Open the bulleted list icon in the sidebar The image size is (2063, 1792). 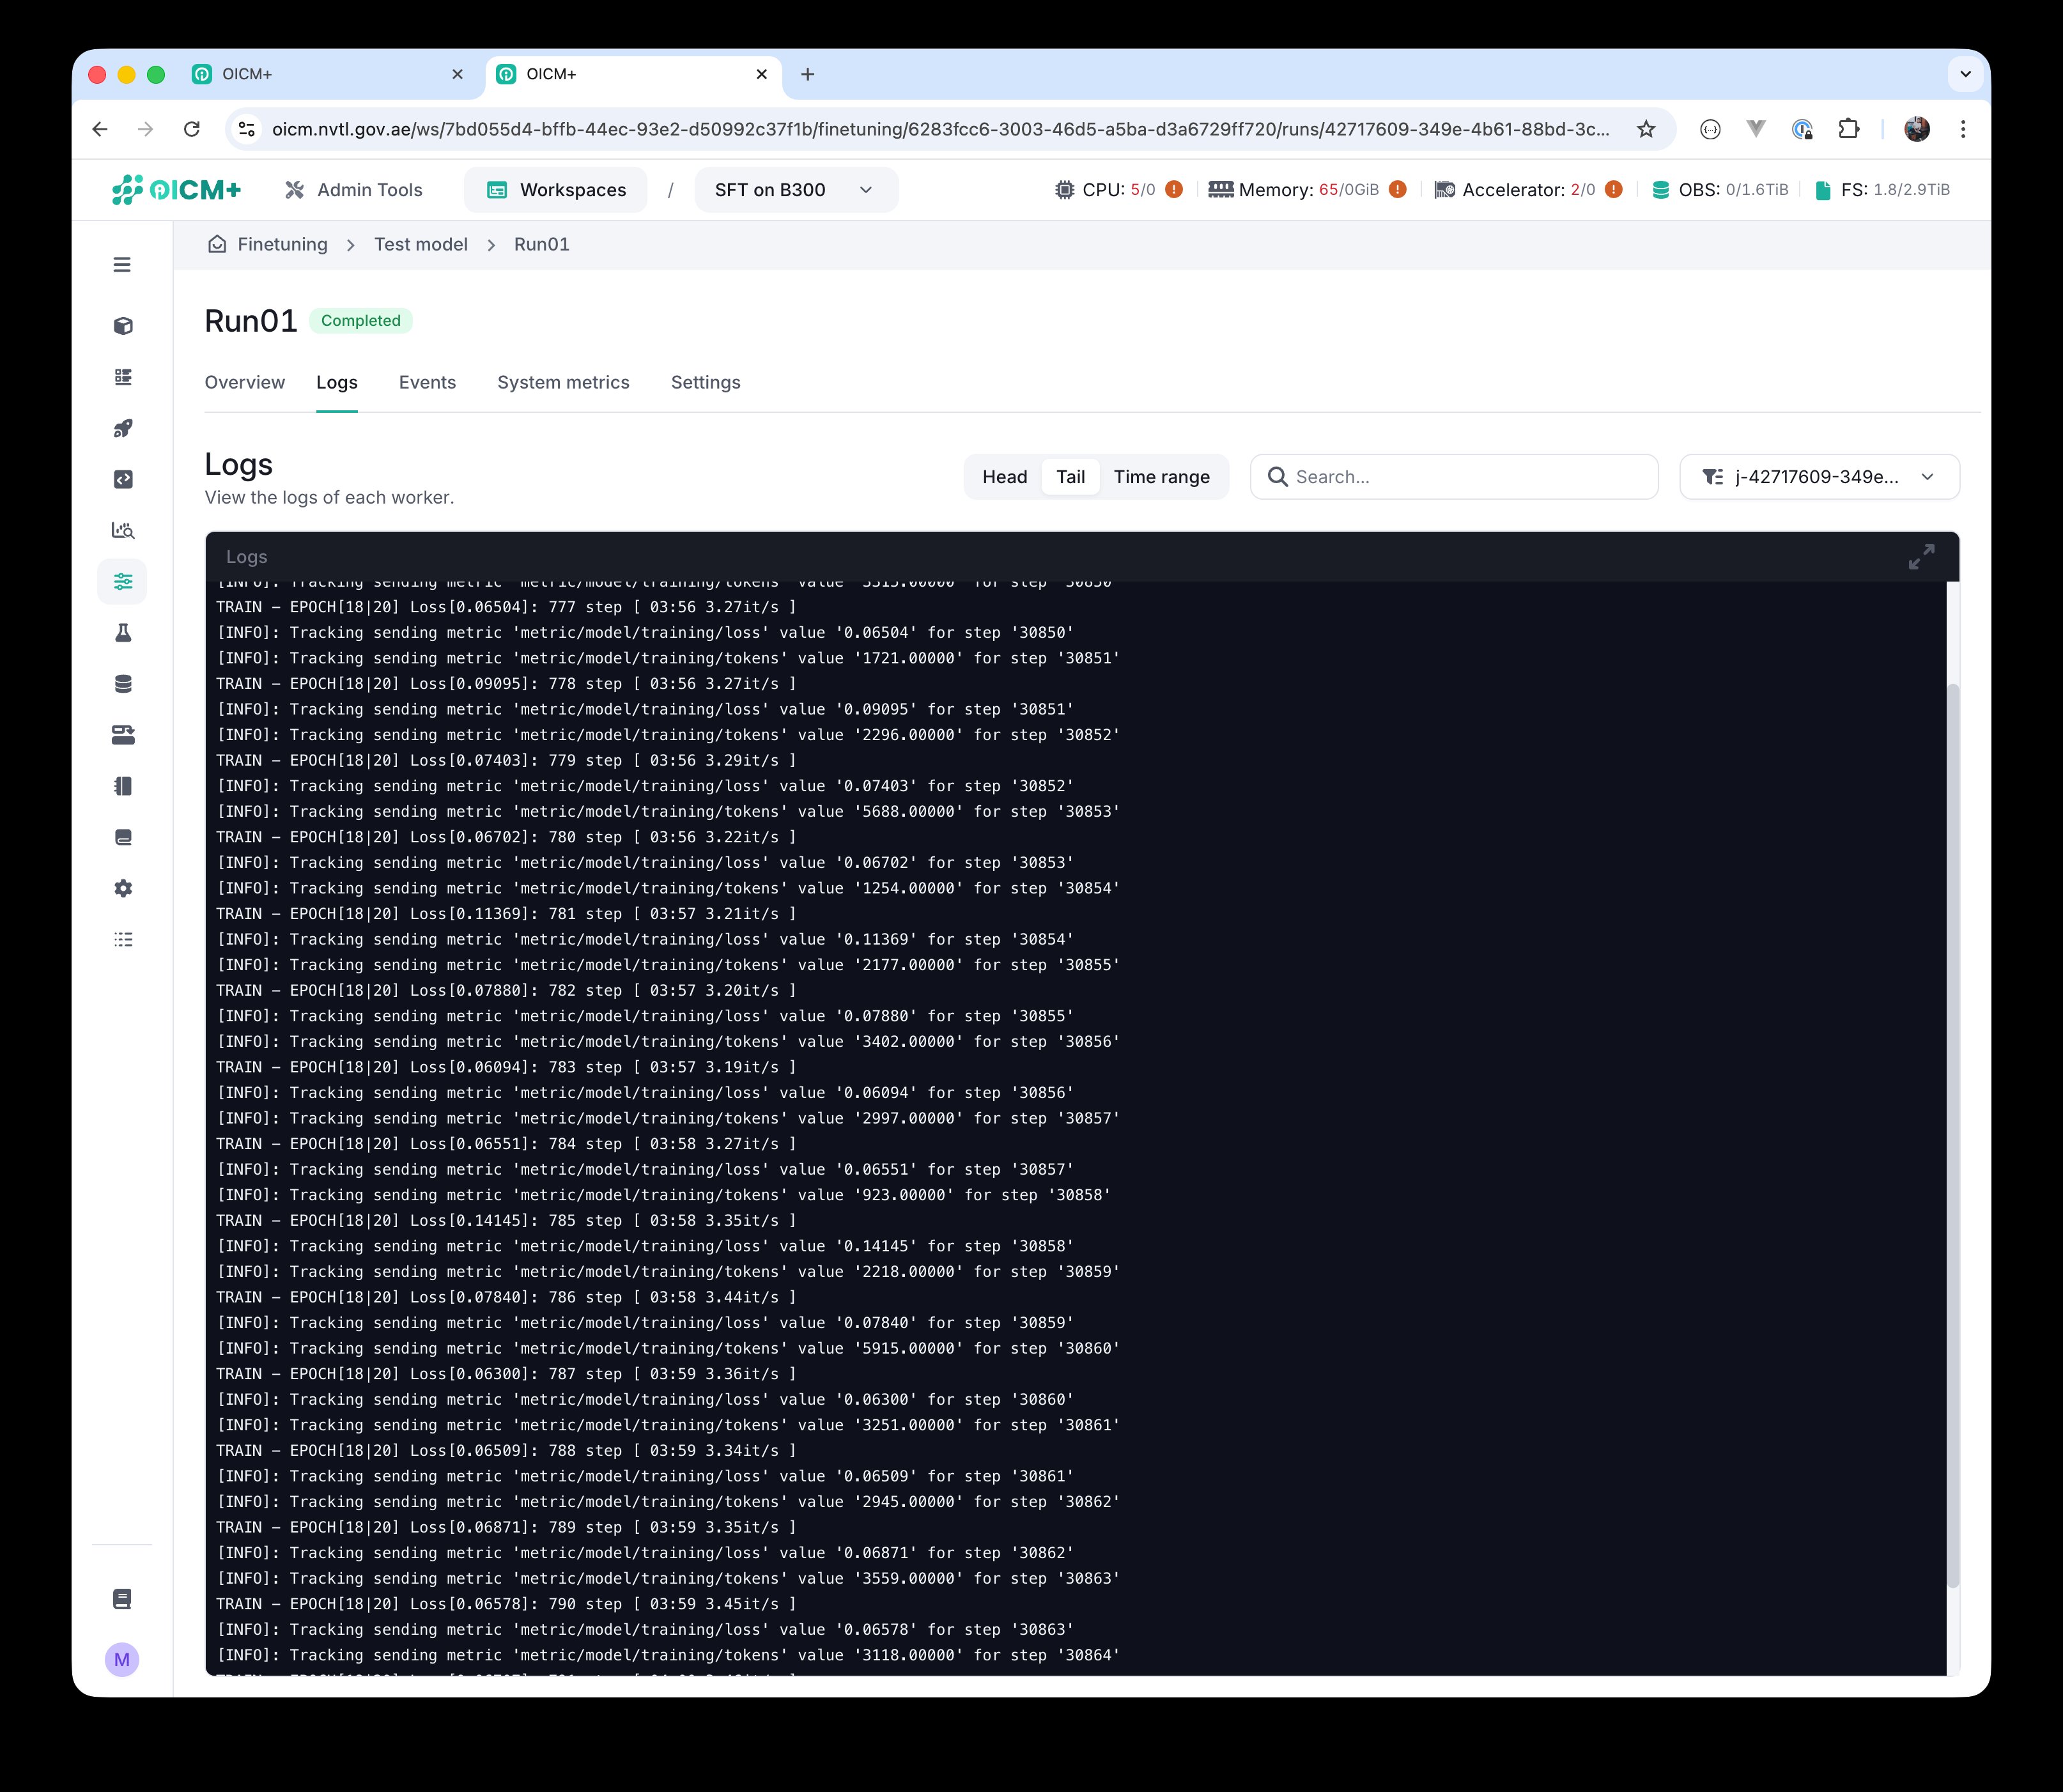tap(123, 939)
